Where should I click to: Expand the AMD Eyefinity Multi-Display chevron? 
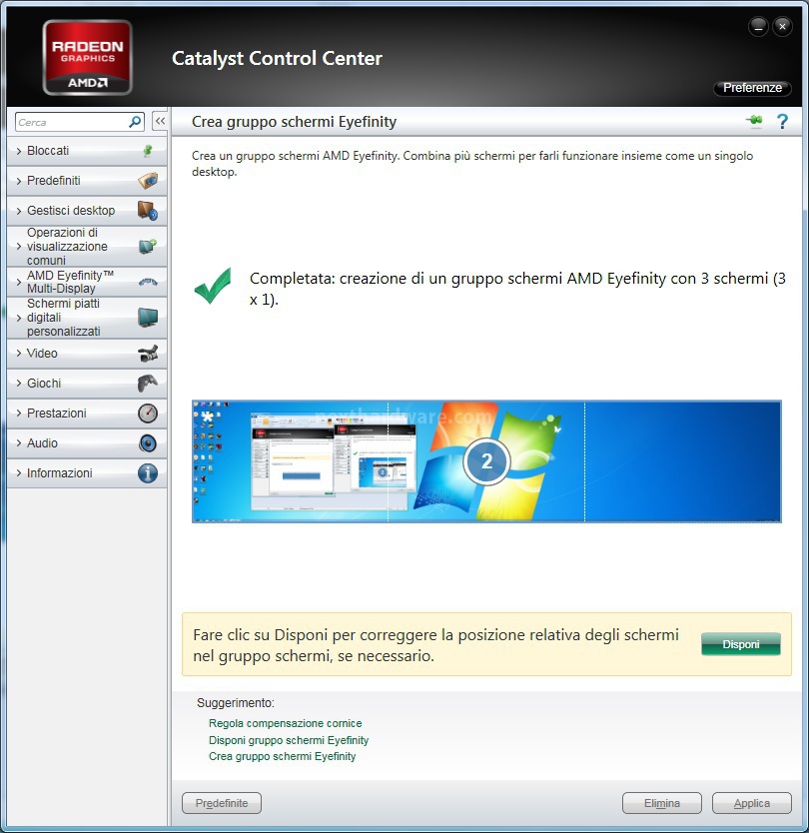click(x=19, y=282)
